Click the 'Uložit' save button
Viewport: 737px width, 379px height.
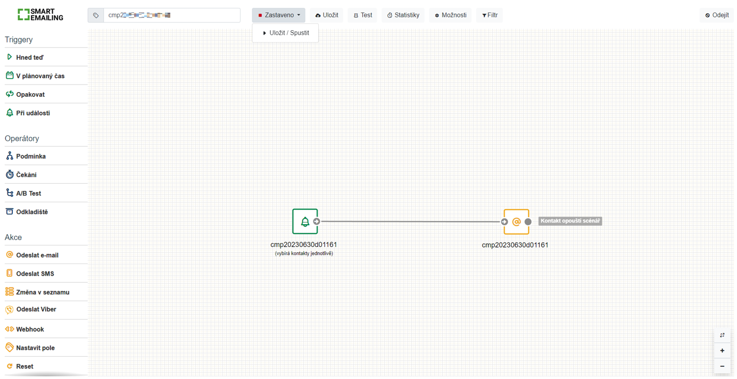pos(327,15)
